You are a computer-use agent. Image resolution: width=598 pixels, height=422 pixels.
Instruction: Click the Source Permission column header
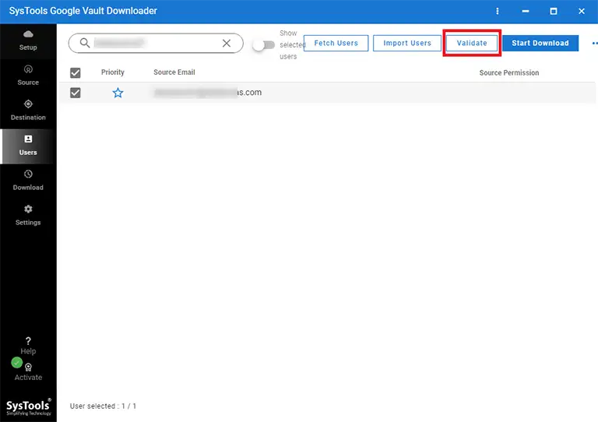coord(509,72)
